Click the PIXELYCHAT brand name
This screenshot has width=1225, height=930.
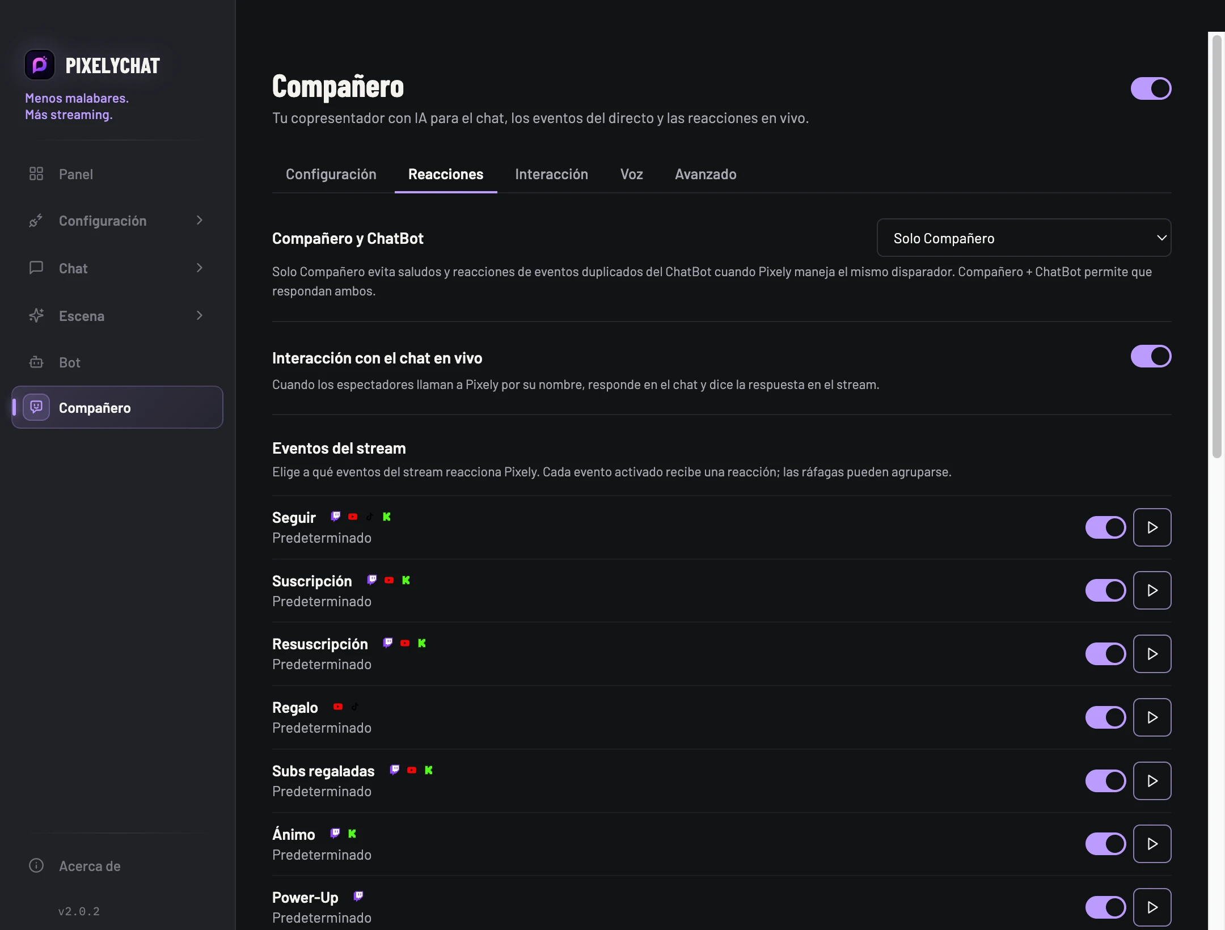click(112, 66)
